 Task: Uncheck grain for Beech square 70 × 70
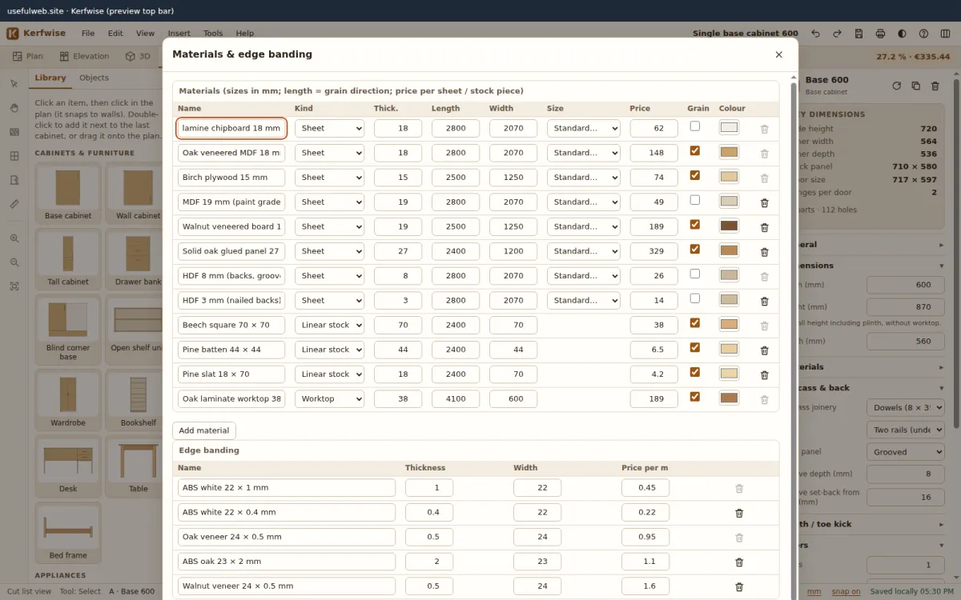(x=694, y=323)
